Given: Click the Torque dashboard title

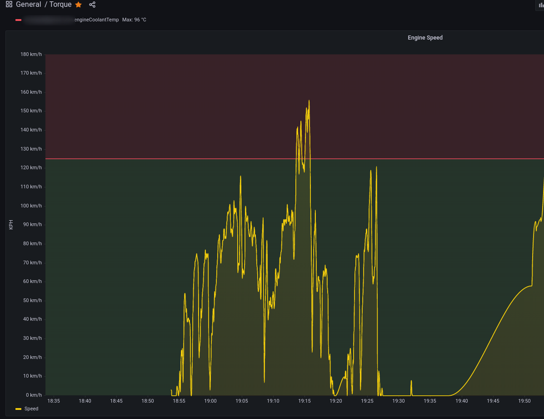Looking at the screenshot, I should point(60,5).
